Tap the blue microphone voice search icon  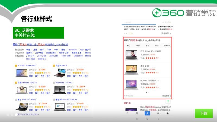tap(147, 113)
